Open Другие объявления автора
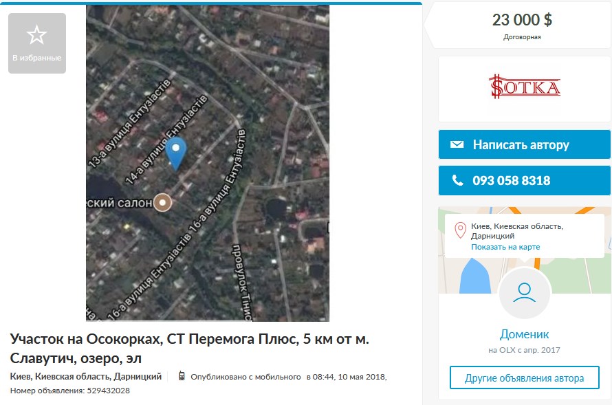Screen dimensions: 612x405 click(524, 377)
